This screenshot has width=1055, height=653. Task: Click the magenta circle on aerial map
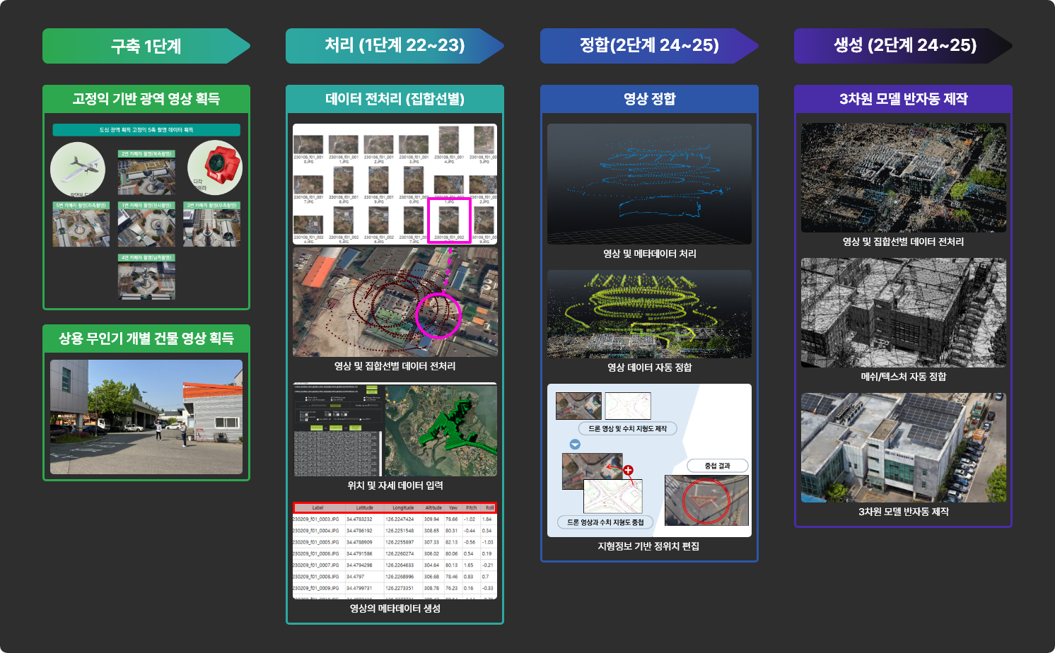click(438, 316)
